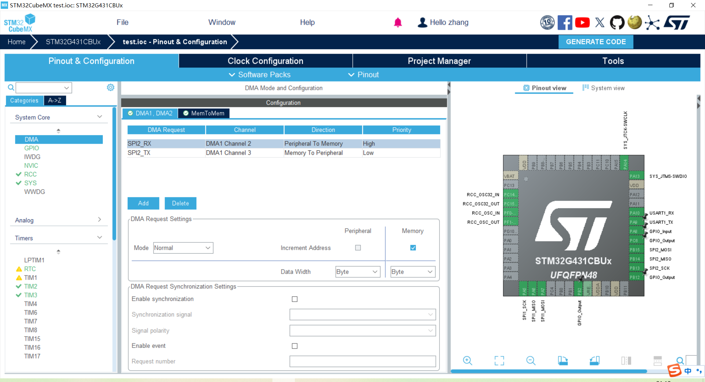This screenshot has width=705, height=382.
Task: Open Peripheral data width Byte dropdown
Action: 358,272
